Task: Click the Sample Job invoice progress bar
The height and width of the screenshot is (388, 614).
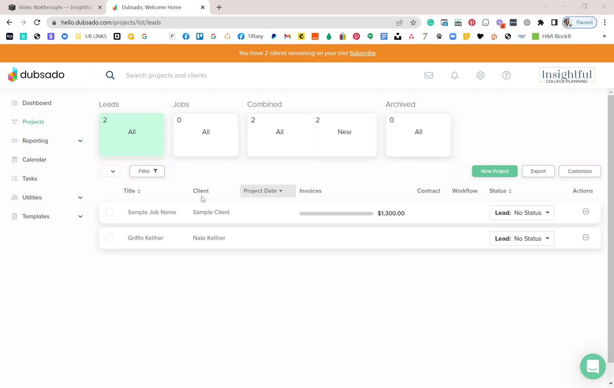Action: pyautogui.click(x=336, y=213)
